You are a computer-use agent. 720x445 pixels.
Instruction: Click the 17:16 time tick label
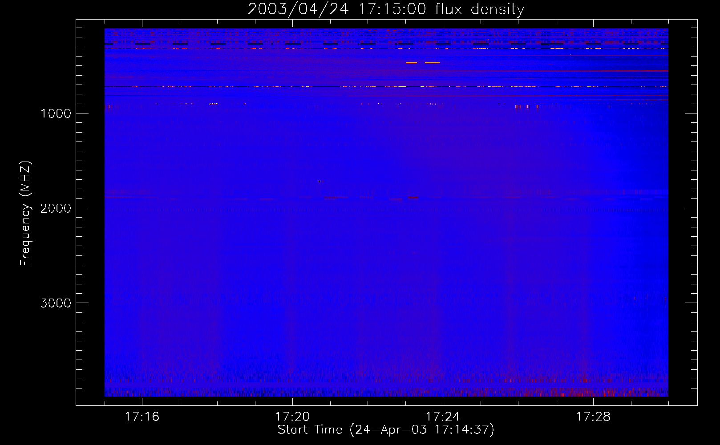pyautogui.click(x=142, y=417)
